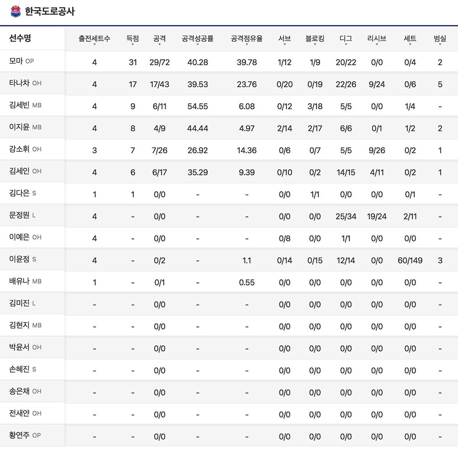Sort table by 리시브 column
Screen dimensions: 458x462
(377, 39)
